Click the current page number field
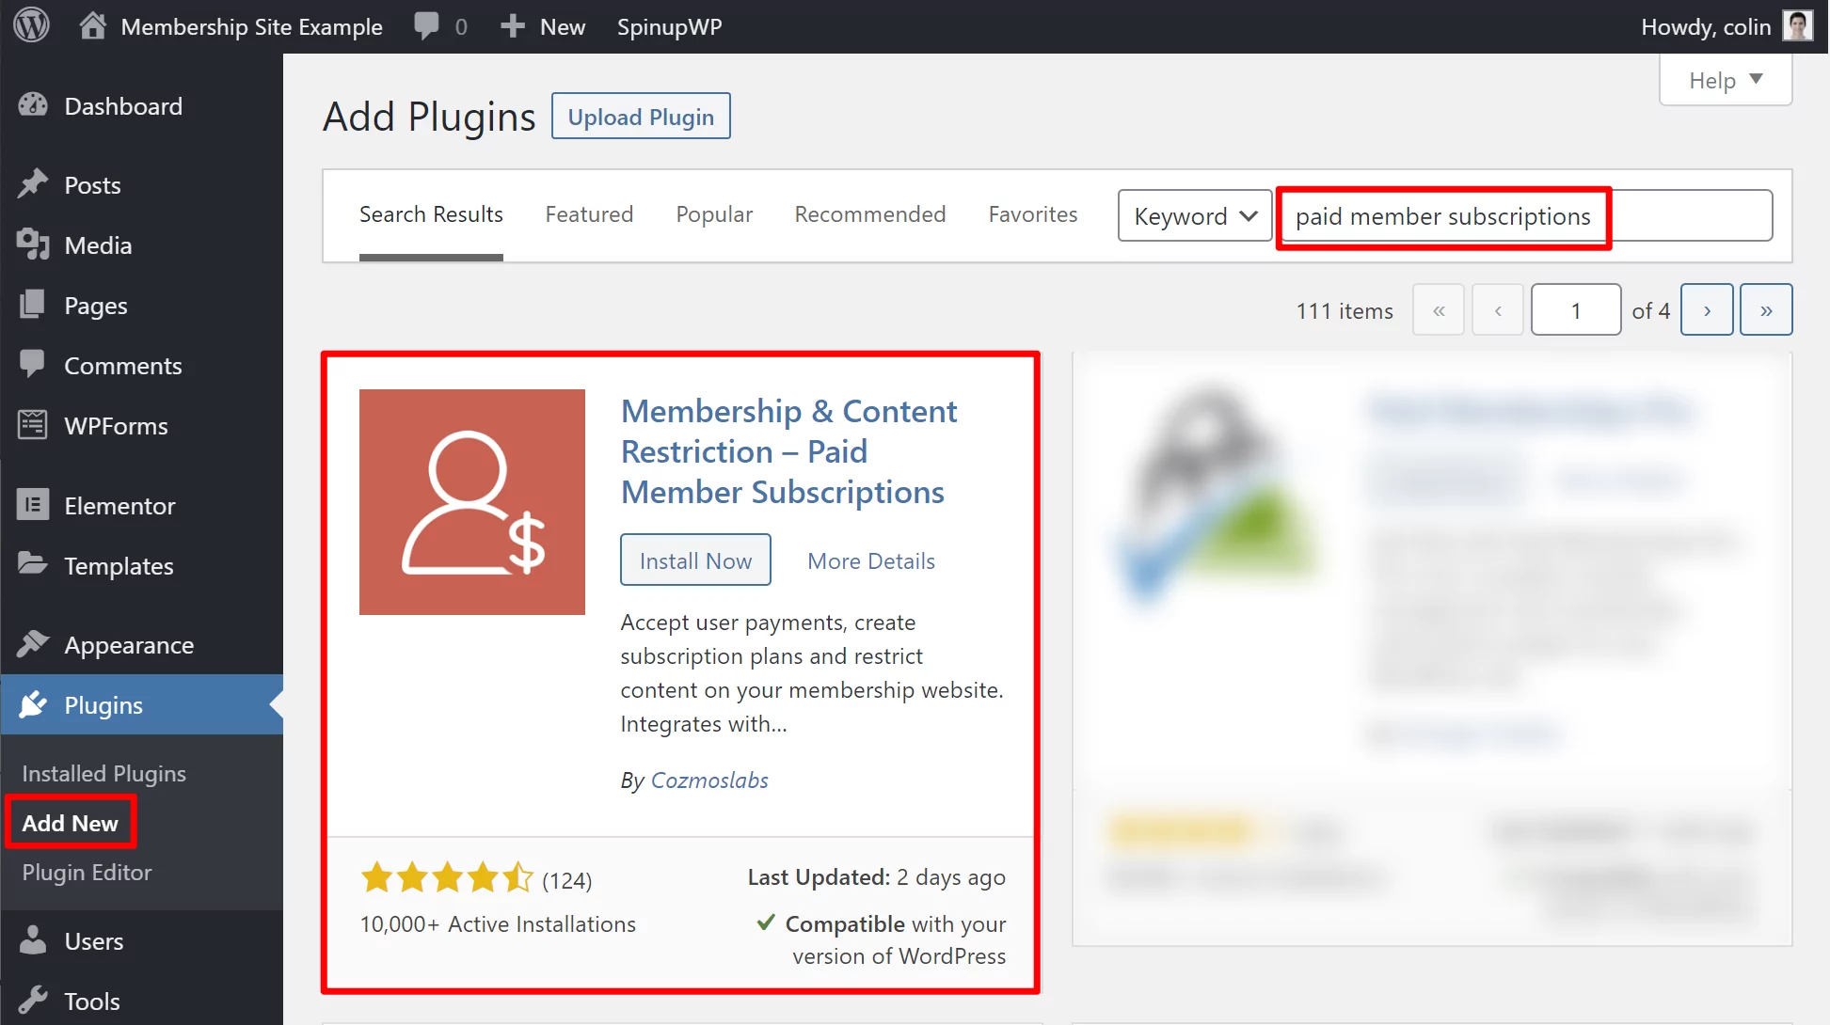1830x1025 pixels. [1576, 309]
